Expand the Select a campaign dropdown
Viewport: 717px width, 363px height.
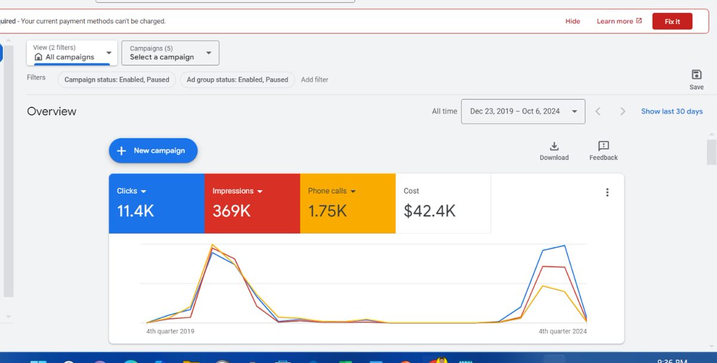(170, 53)
